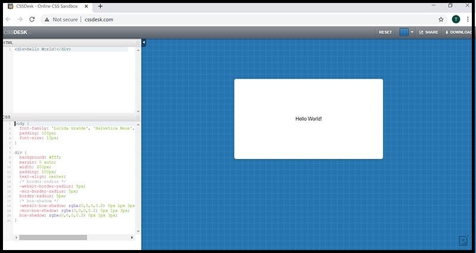Image resolution: width=476 pixels, height=253 pixels.
Task: Bookmark this page with star icon
Action: click(x=441, y=19)
